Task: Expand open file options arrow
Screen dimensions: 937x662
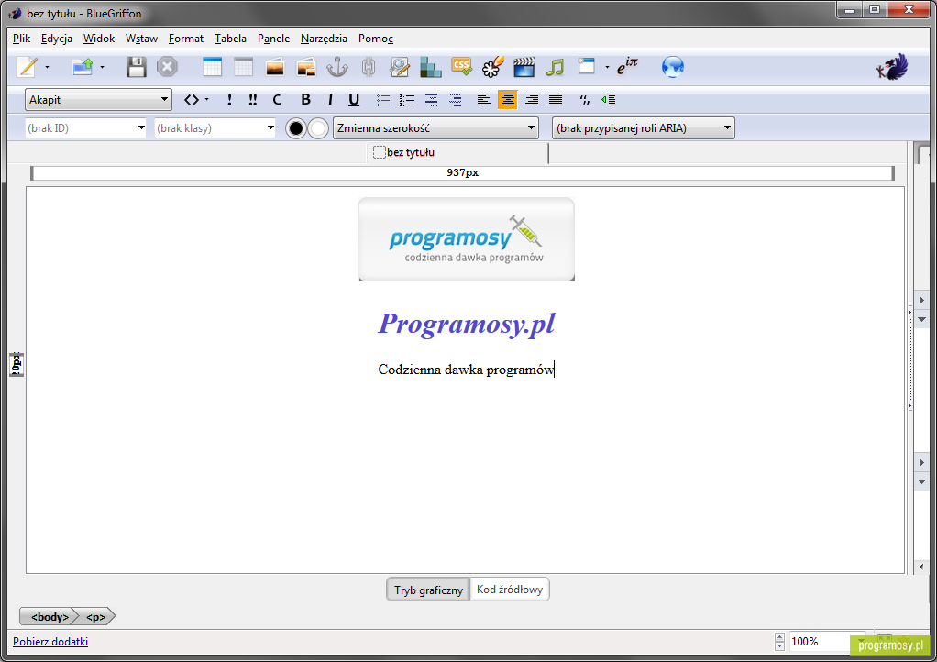Action: 102,67
